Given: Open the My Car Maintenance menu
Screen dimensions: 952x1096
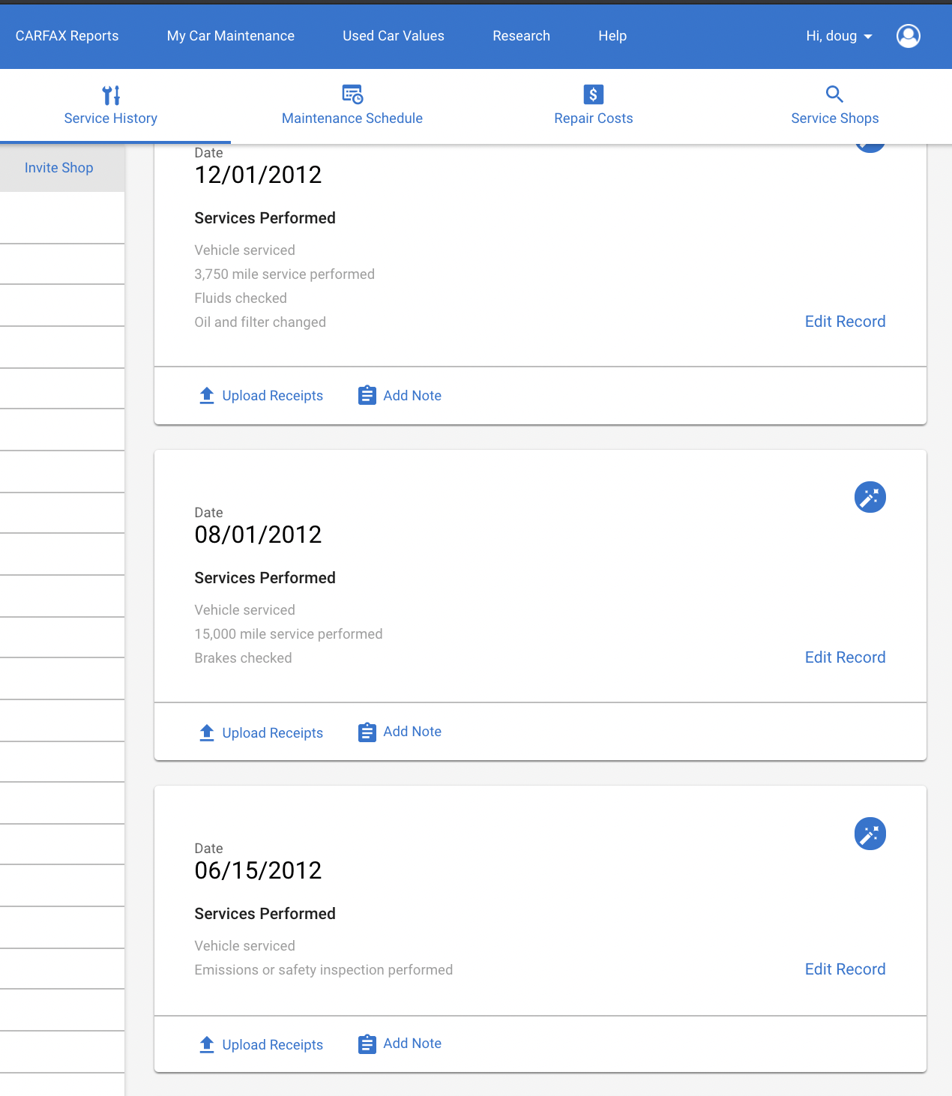Looking at the screenshot, I should pyautogui.click(x=231, y=36).
